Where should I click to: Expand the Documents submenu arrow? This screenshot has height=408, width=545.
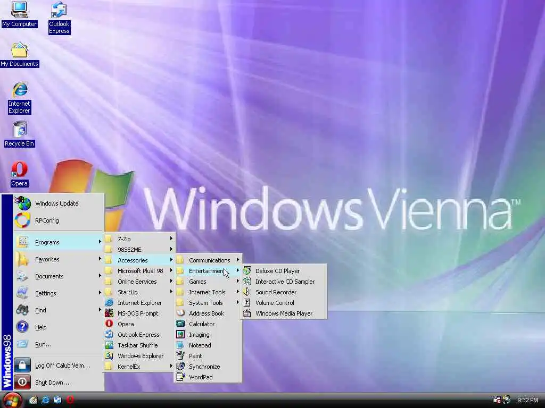[x=100, y=276]
